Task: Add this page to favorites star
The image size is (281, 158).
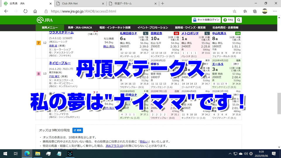Action: click(234, 11)
